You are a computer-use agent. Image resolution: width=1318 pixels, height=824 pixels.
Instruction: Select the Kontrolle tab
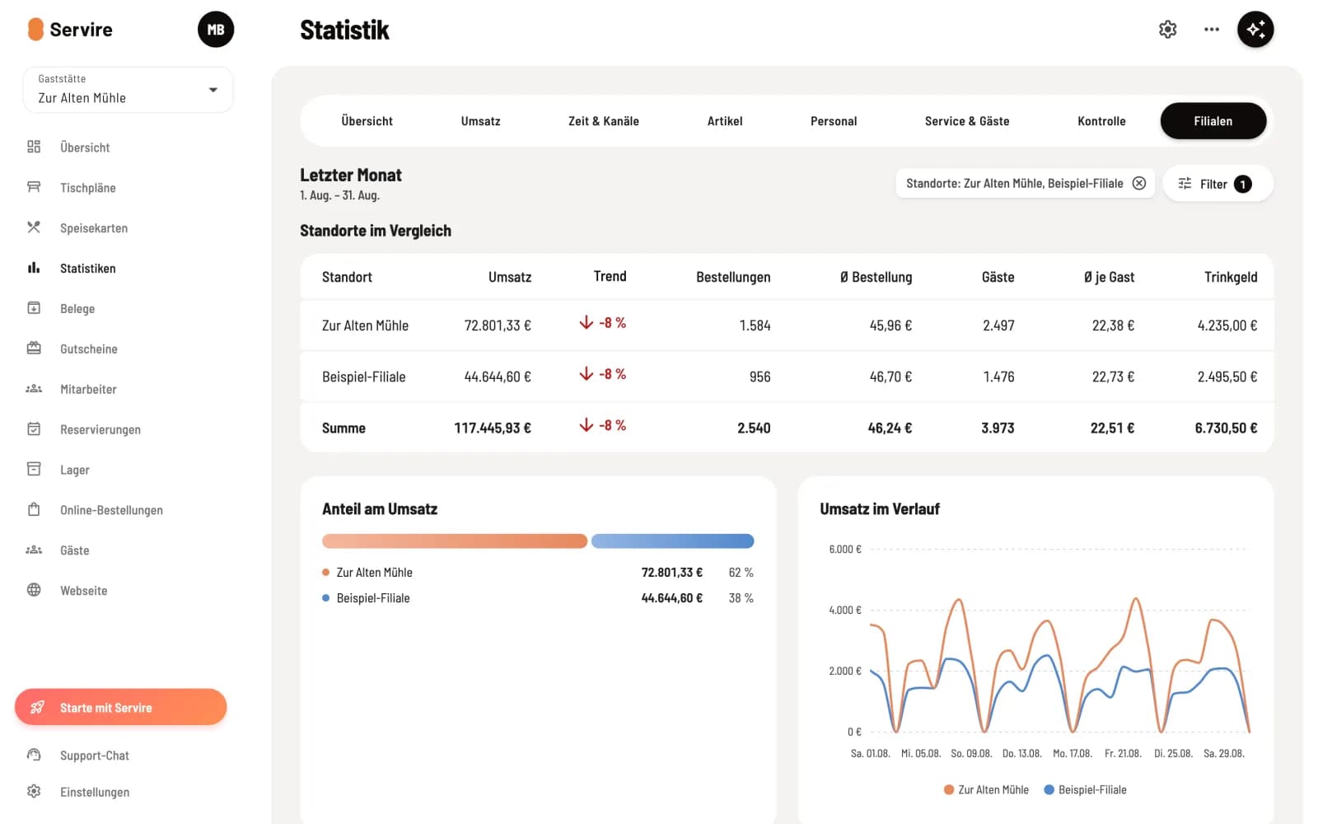tap(1101, 121)
